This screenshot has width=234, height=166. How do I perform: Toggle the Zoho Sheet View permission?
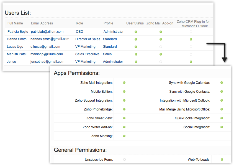(124, 118)
